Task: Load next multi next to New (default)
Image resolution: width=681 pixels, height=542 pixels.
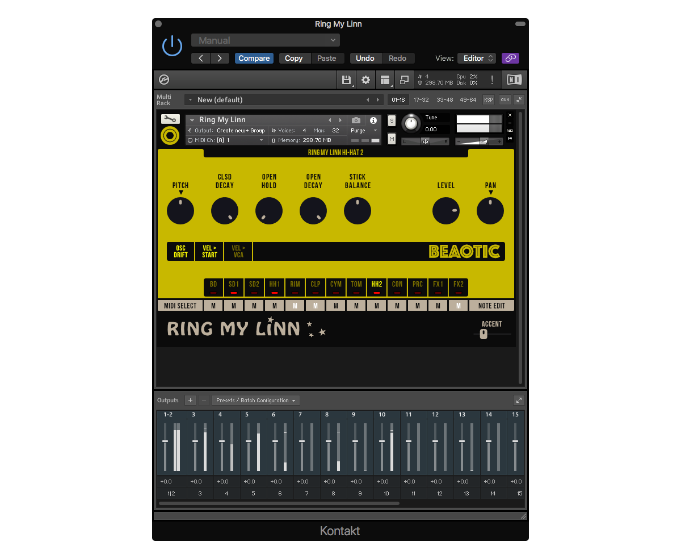Action: click(x=378, y=100)
